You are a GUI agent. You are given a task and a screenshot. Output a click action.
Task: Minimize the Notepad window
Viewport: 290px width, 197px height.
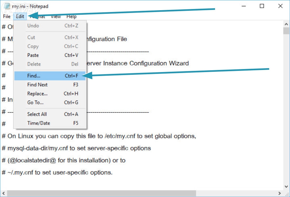pos(244,6)
